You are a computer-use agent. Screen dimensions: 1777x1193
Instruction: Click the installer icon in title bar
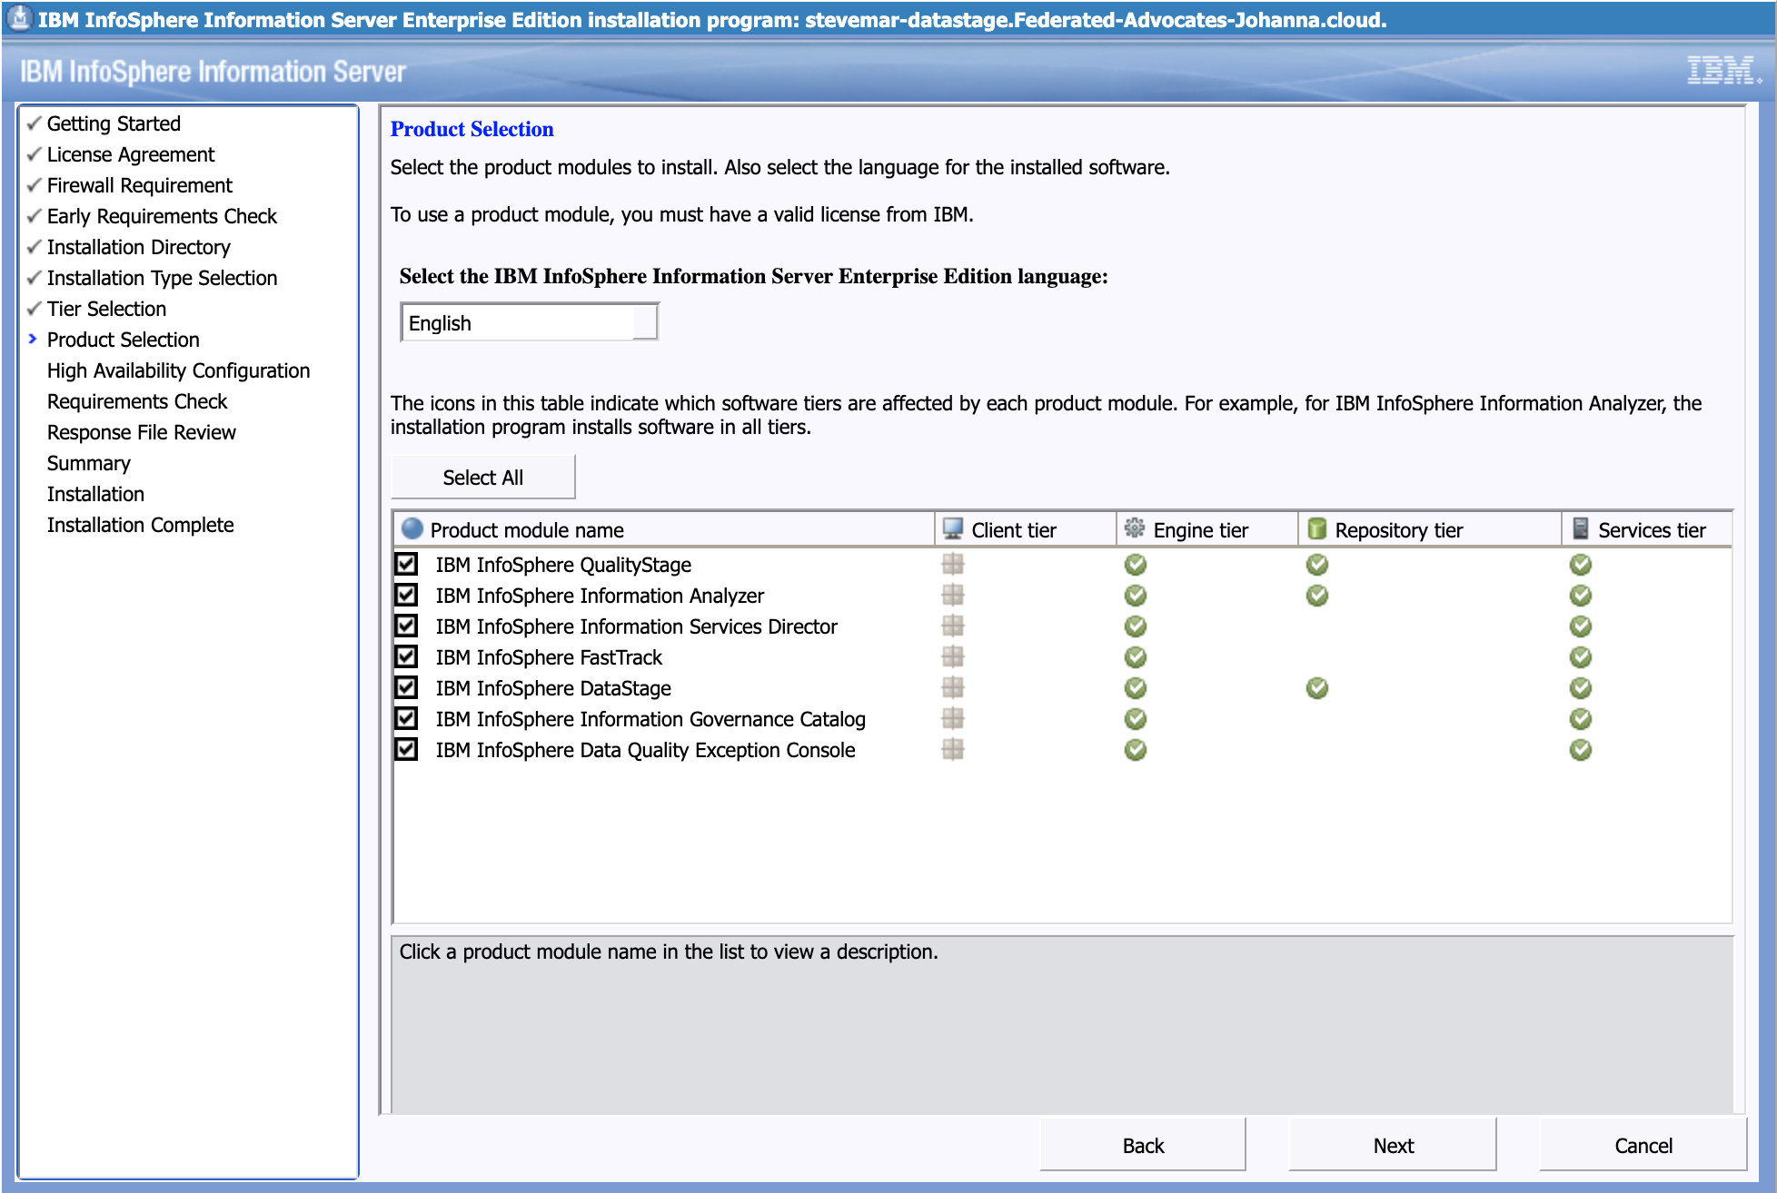coord(19,17)
